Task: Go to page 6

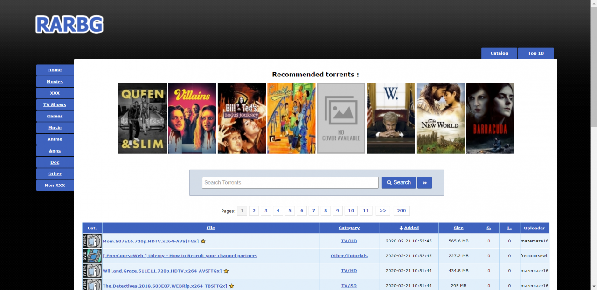Action: [302, 211]
